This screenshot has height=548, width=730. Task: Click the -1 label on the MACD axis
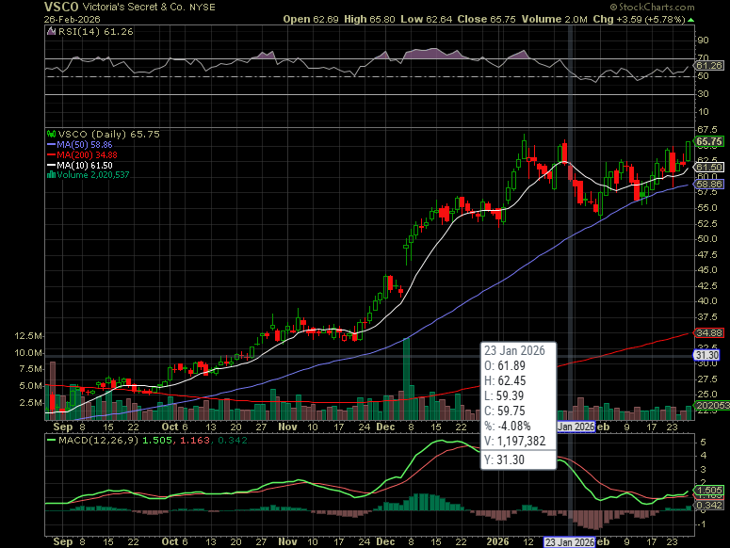pyautogui.click(x=702, y=524)
